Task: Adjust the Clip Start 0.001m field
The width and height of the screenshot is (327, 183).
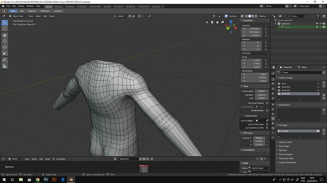Action: (x=262, y=95)
